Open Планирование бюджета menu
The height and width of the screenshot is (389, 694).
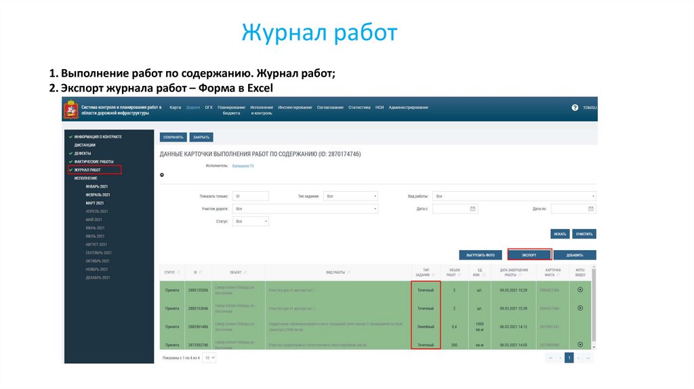[x=231, y=110]
